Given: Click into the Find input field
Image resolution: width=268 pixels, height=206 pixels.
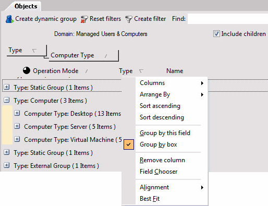Looking at the screenshot, I should 228,19.
